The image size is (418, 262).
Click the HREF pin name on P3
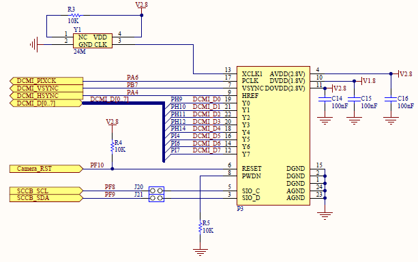[x=250, y=95]
